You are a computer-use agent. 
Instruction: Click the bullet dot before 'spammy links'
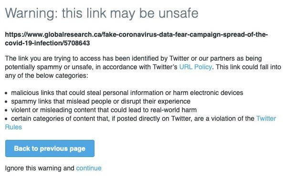coord(6,102)
